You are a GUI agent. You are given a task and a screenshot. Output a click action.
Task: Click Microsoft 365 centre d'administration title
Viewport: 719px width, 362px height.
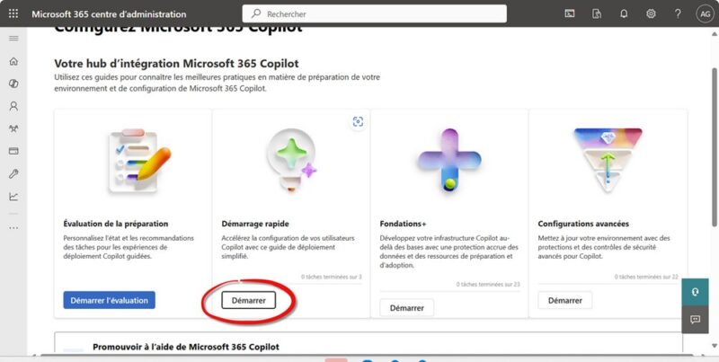109,13
